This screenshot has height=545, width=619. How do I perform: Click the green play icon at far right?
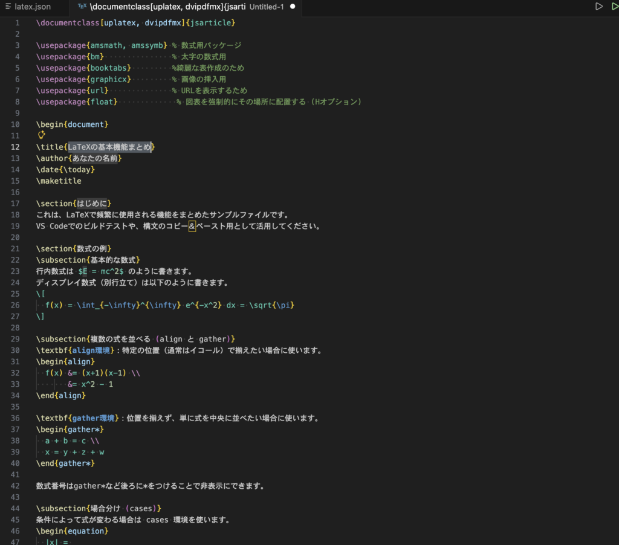point(615,7)
